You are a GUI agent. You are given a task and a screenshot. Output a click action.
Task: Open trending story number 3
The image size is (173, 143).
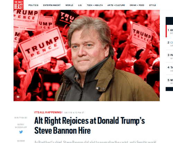coord(170,56)
